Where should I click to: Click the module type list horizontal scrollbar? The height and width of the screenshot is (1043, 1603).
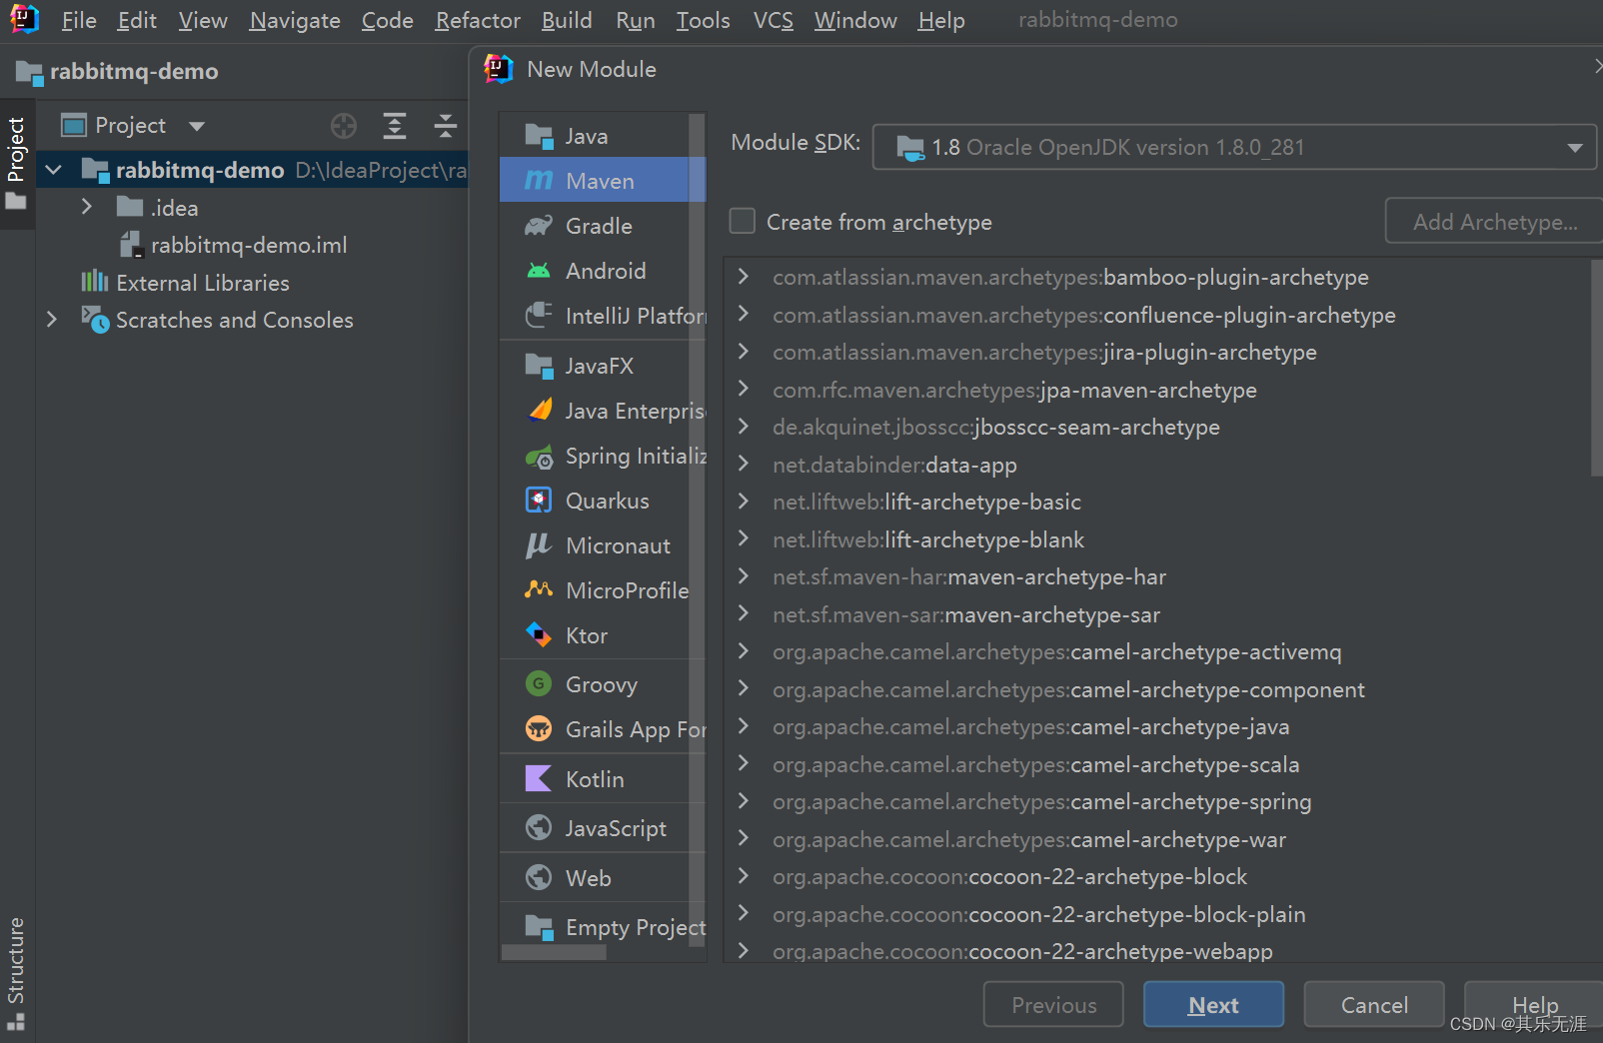[x=554, y=953]
